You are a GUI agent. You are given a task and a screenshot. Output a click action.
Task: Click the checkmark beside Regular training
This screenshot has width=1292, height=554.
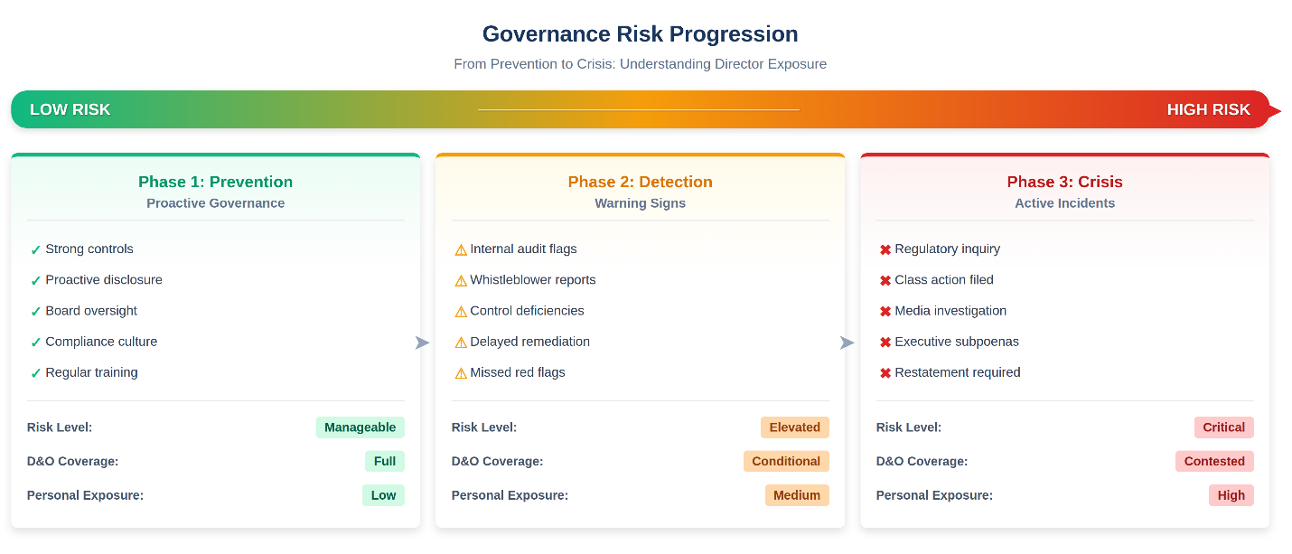(35, 373)
